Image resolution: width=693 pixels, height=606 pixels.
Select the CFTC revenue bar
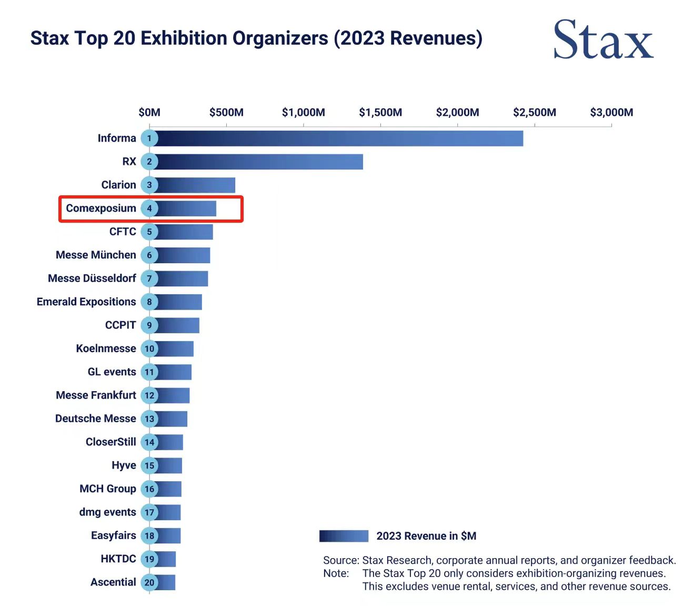click(x=185, y=232)
